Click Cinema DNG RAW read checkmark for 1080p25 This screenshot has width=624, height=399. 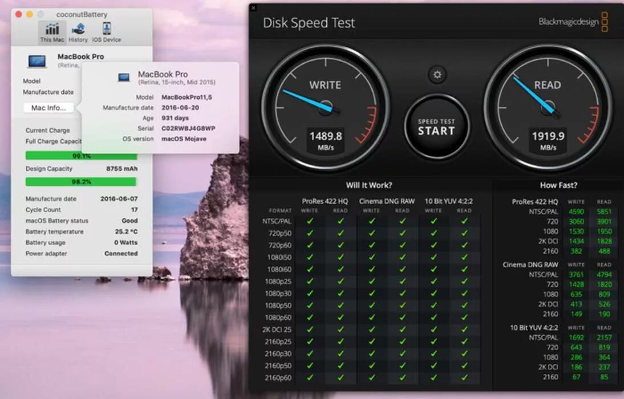click(402, 281)
